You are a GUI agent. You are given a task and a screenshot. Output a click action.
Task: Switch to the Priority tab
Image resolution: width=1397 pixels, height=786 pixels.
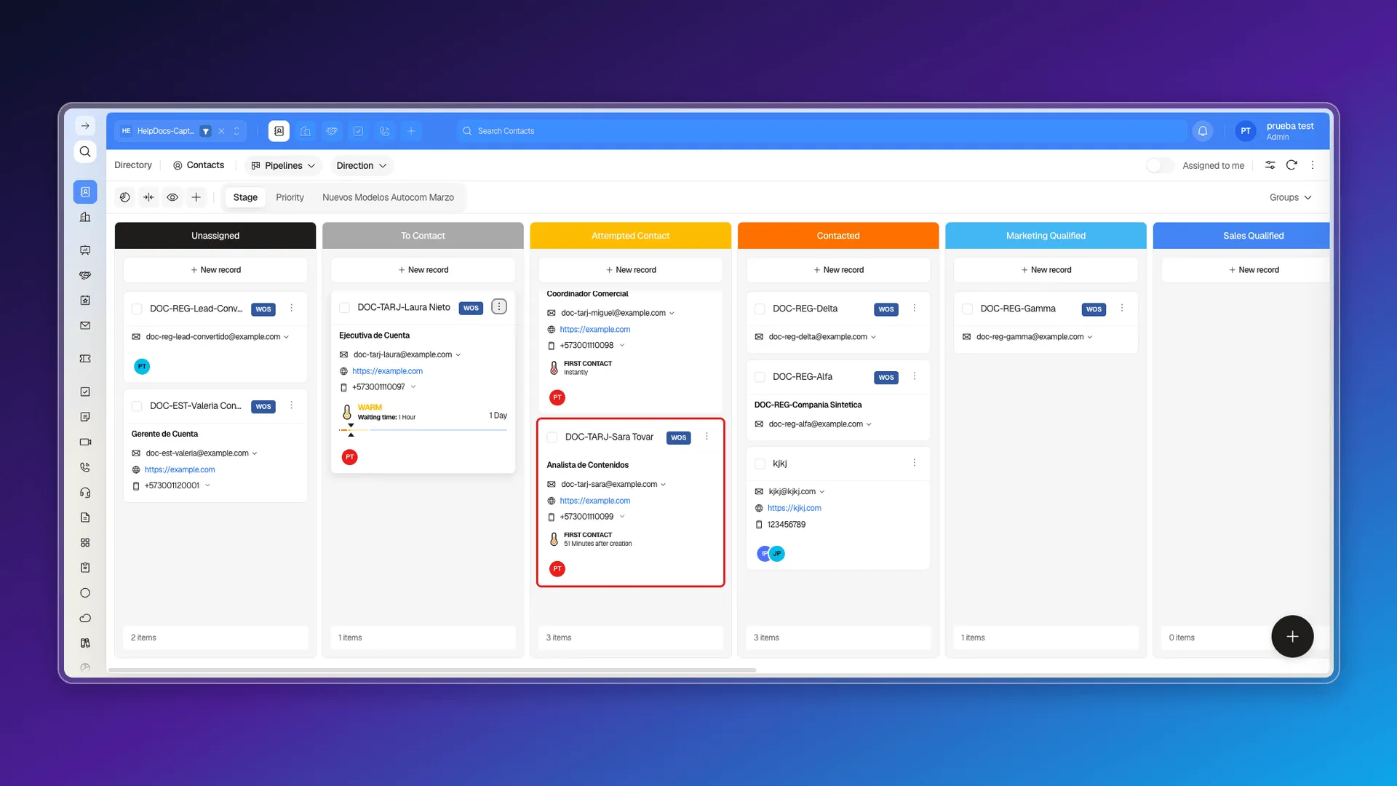pos(290,197)
